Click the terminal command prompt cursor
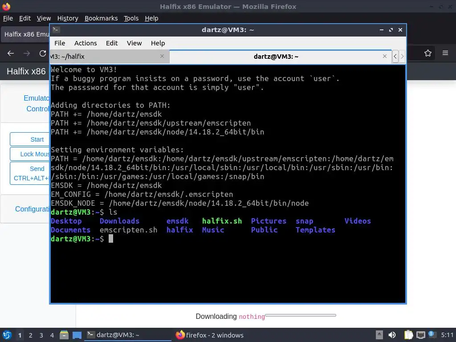456x342 pixels. pyautogui.click(x=111, y=239)
